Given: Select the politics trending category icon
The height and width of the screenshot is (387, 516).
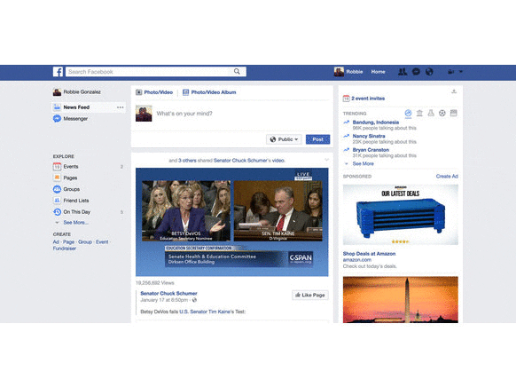Looking at the screenshot, I should click(419, 114).
